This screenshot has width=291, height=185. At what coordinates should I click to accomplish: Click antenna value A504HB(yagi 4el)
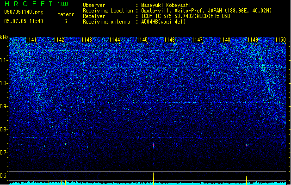coord(163,22)
